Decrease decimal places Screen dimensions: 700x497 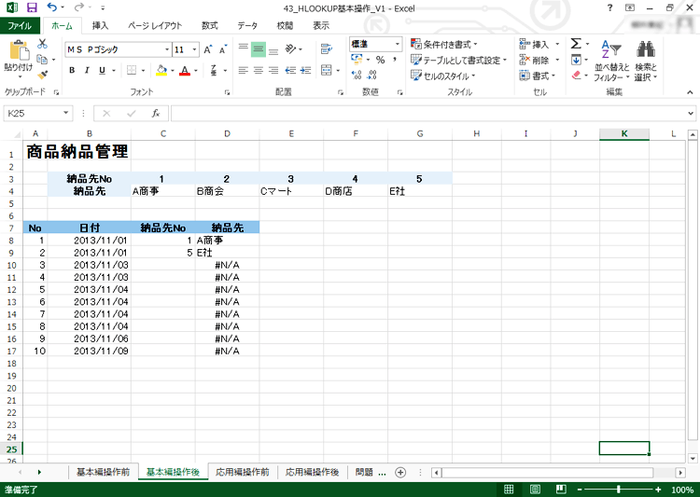pyautogui.click(x=371, y=75)
